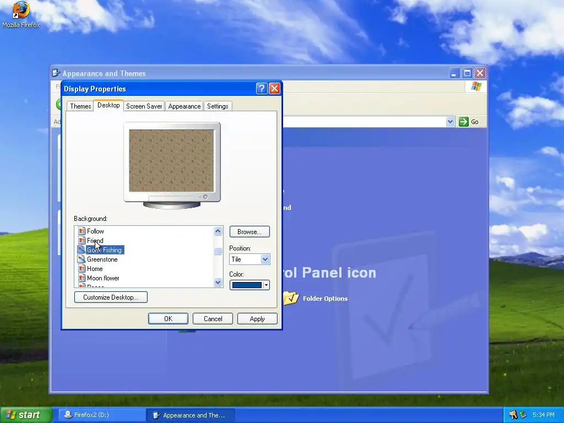Select the Follow background
This screenshot has width=564, height=423.
pos(95,231)
